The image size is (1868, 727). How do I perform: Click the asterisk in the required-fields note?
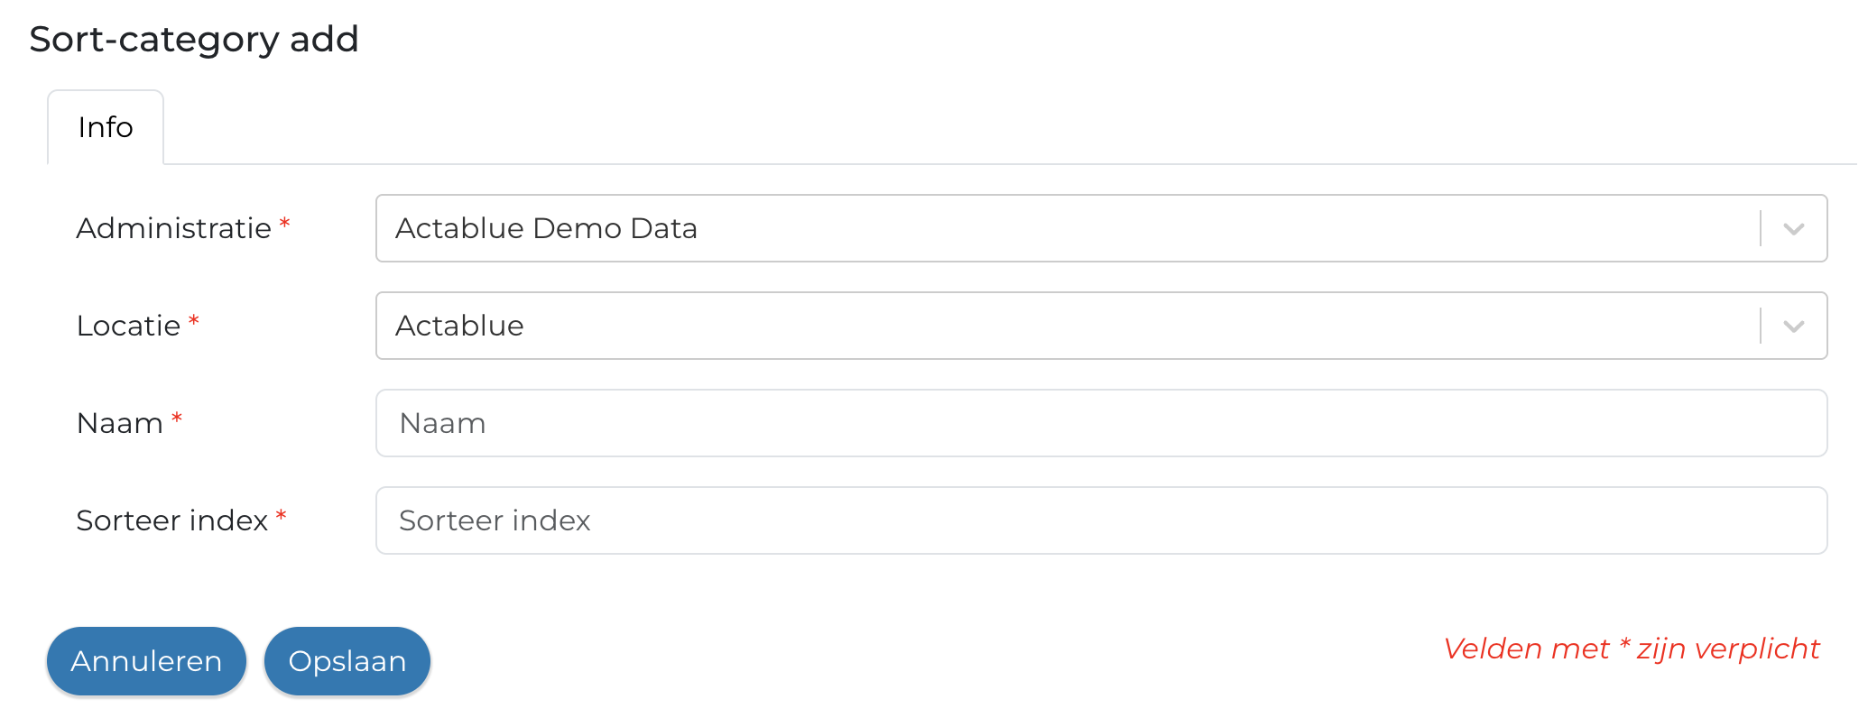coord(1624,643)
